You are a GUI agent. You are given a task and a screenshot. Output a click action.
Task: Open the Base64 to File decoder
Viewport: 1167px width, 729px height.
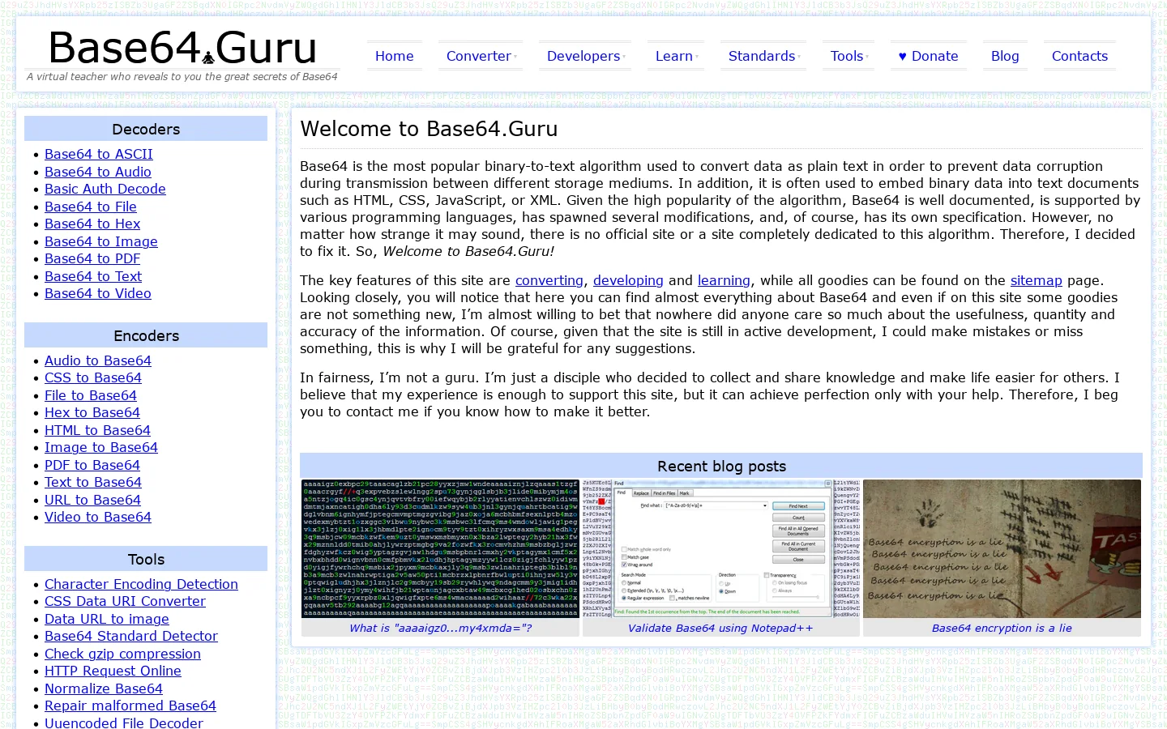click(91, 207)
